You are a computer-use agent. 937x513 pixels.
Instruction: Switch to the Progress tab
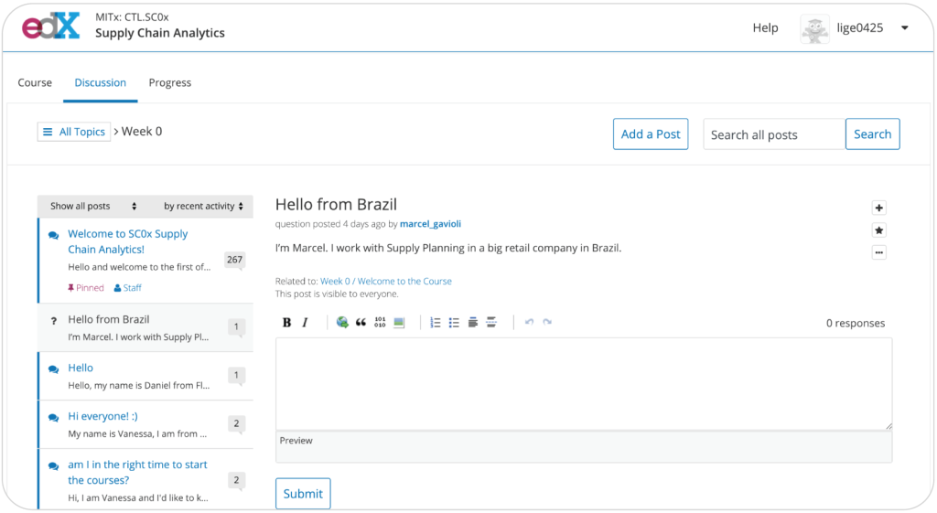tap(170, 82)
